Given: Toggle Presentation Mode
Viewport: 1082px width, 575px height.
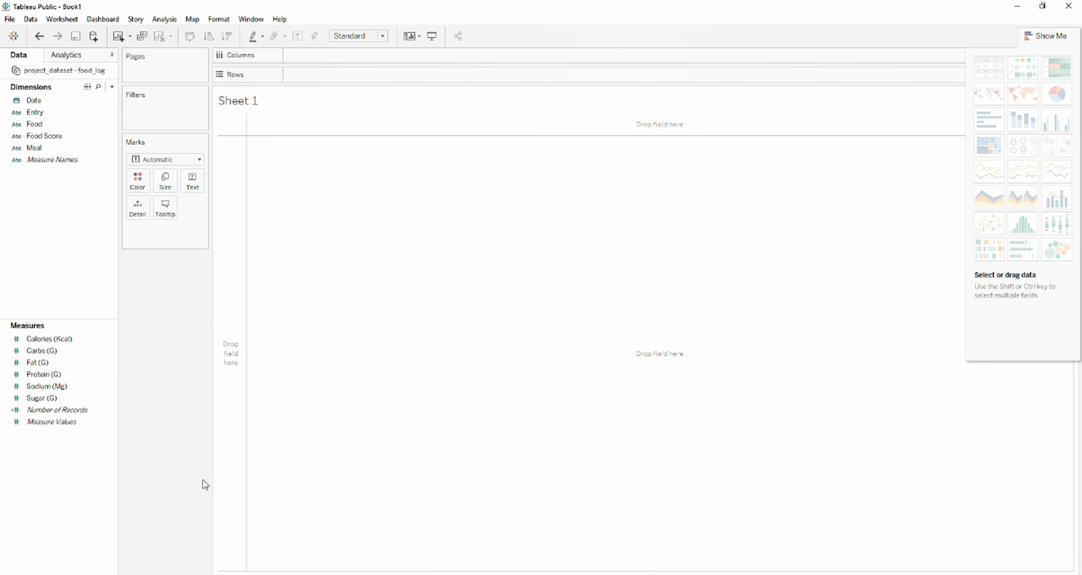Looking at the screenshot, I should [431, 36].
